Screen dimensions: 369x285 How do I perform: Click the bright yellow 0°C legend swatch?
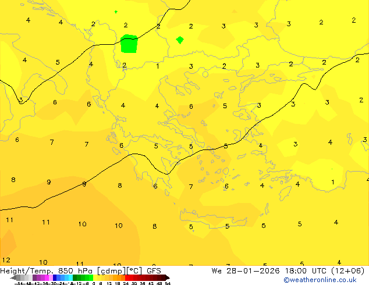[95, 277]
